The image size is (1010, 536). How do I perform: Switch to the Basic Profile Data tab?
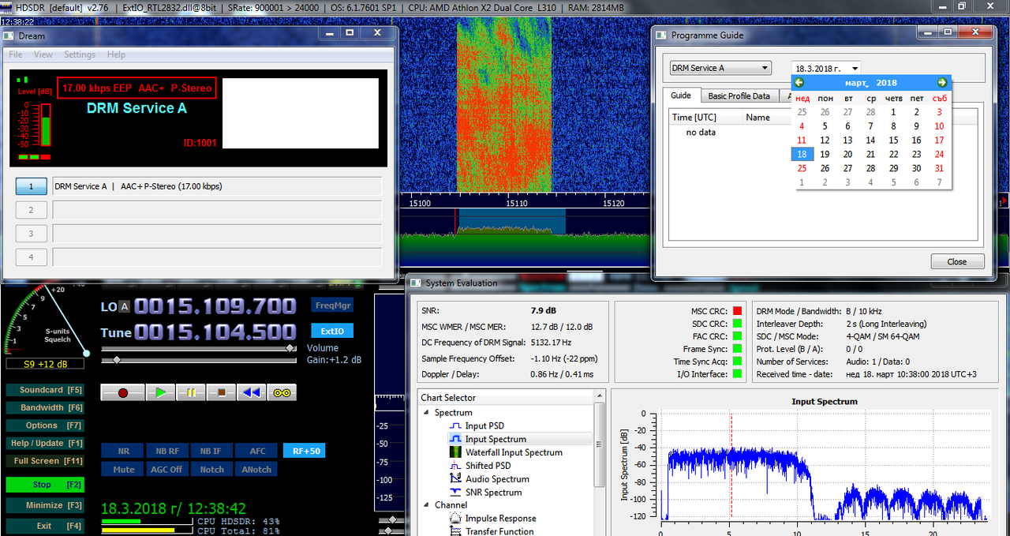click(739, 96)
